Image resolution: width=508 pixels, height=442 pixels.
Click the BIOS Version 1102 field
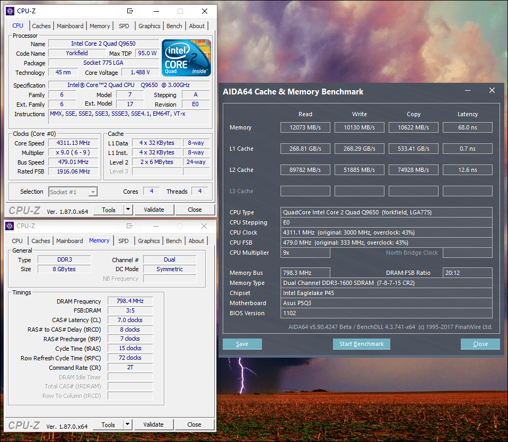(386, 313)
